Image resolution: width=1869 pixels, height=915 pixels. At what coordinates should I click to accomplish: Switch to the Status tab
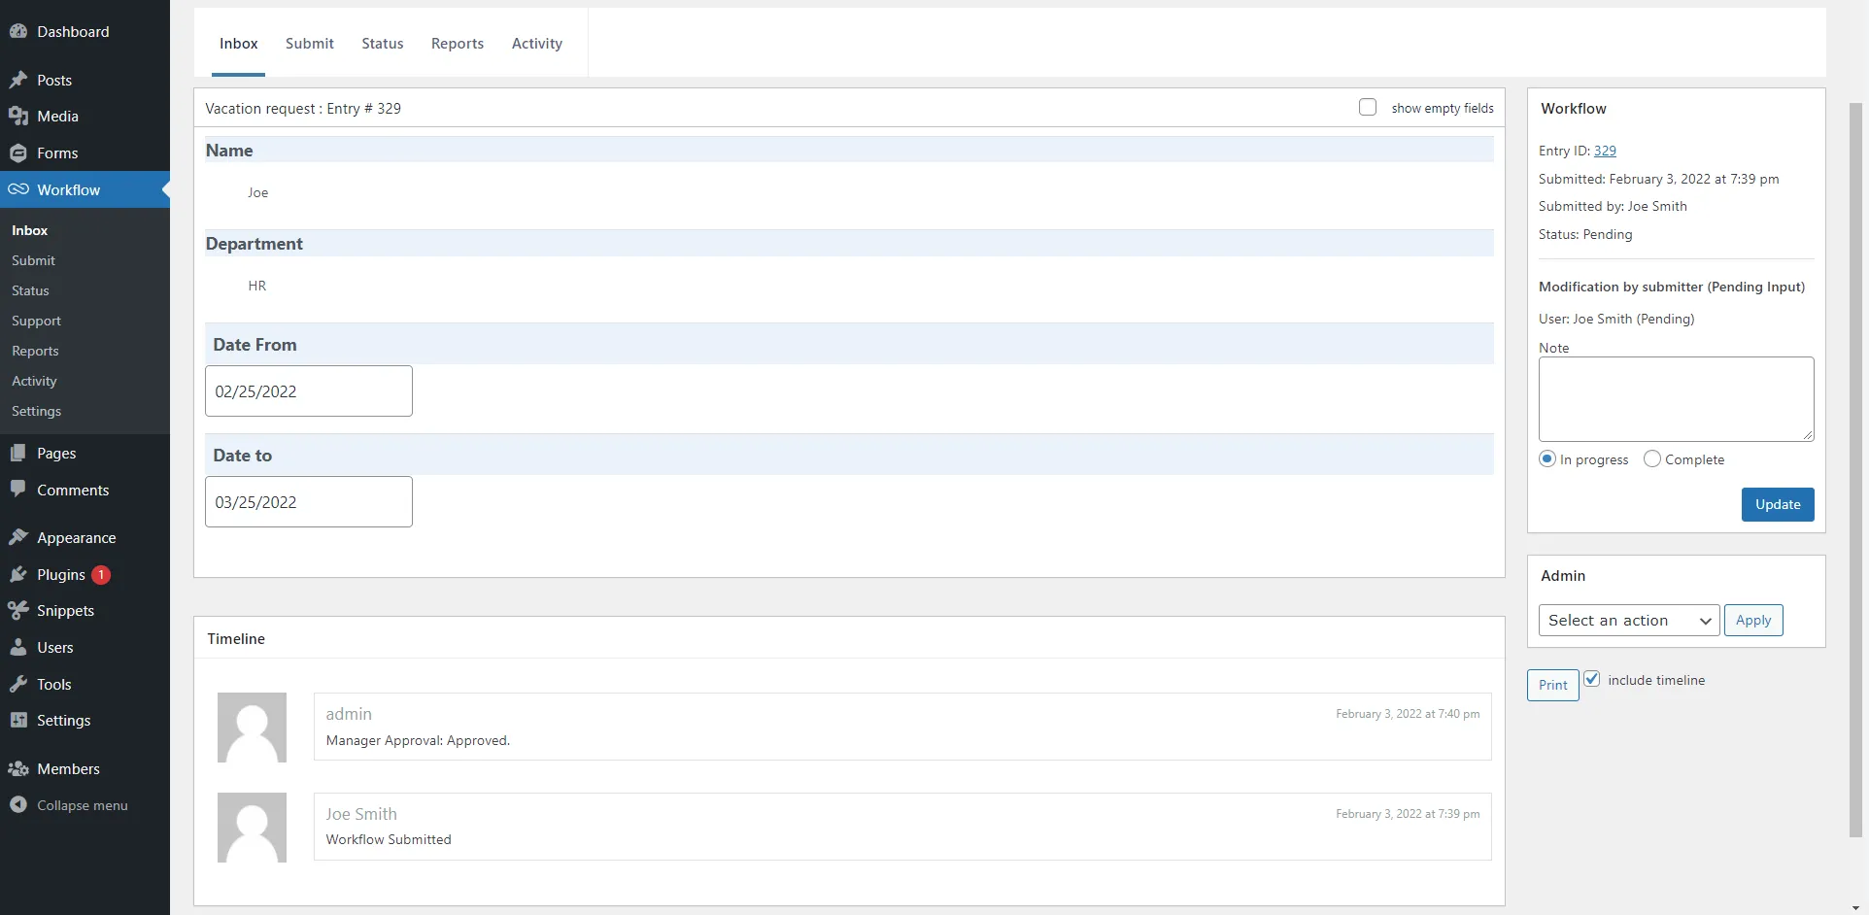383,44
